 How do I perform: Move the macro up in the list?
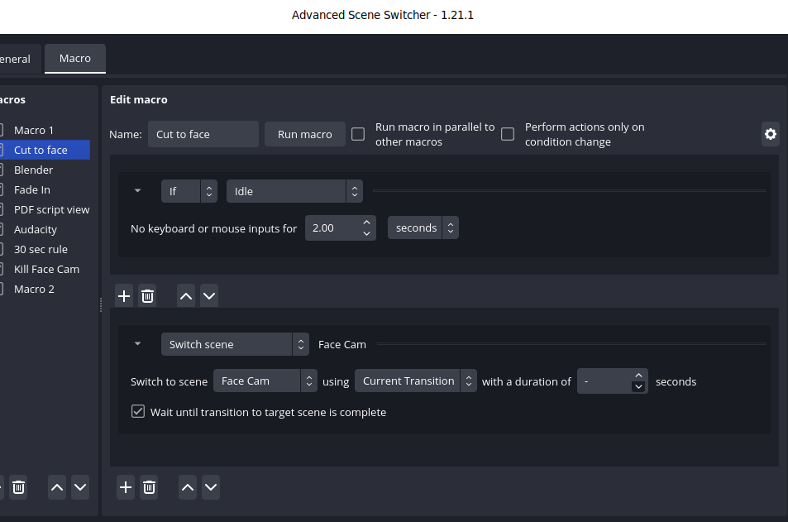[x=56, y=487]
